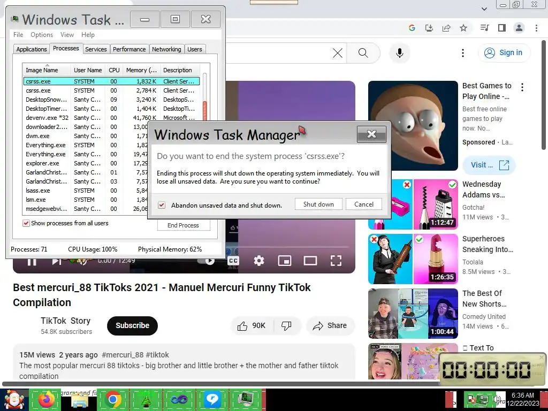The image size is (548, 411).
Task: Open the Wednesday Addams video thumbnail
Action: pyautogui.click(x=413, y=204)
